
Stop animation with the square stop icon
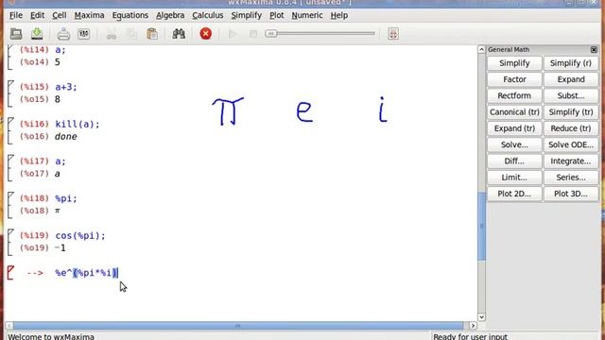[253, 34]
